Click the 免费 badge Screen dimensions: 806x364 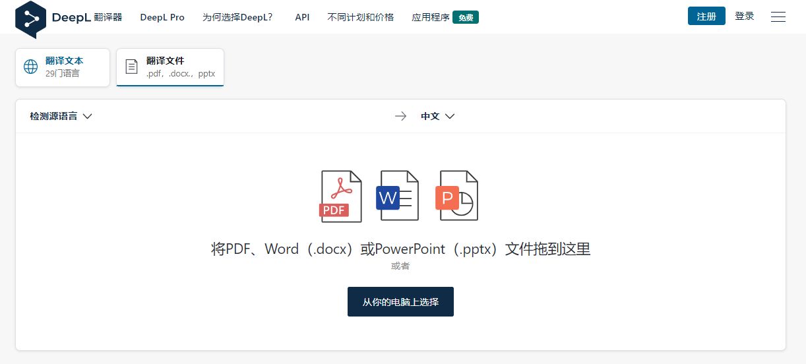466,18
